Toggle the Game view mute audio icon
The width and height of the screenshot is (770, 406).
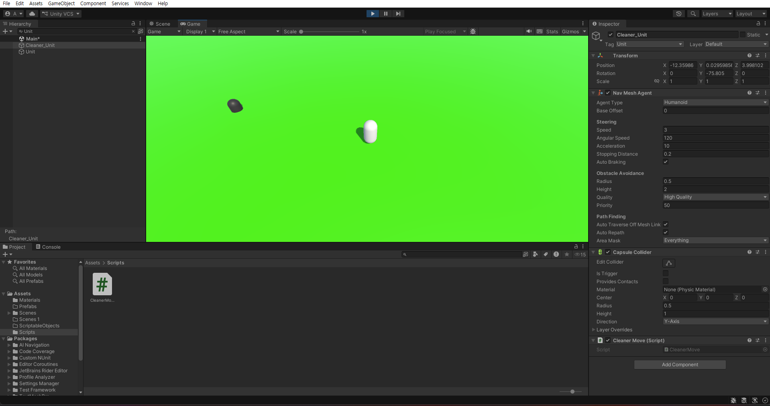click(529, 31)
